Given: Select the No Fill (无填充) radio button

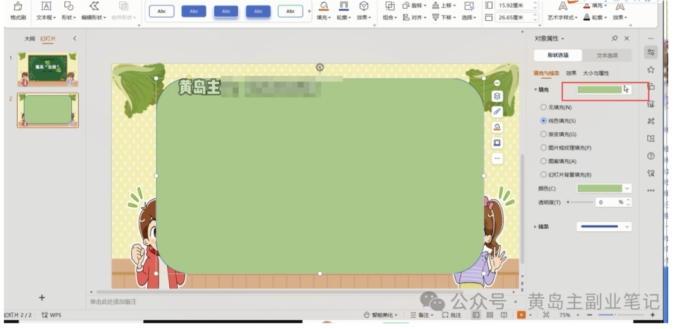Looking at the screenshot, I should [544, 107].
